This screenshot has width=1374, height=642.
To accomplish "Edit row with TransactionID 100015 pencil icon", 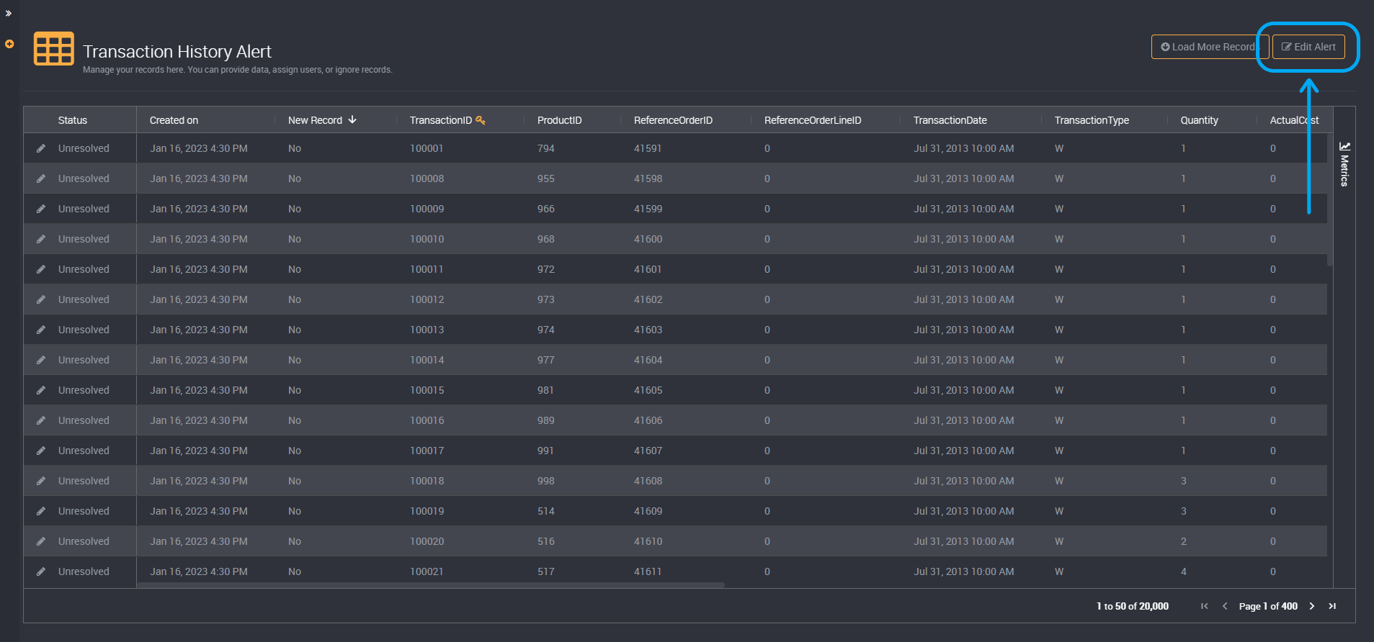I will (41, 390).
